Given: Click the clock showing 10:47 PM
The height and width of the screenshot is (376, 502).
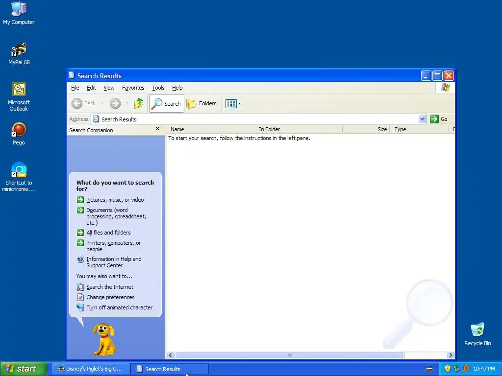Looking at the screenshot, I should point(484,369).
